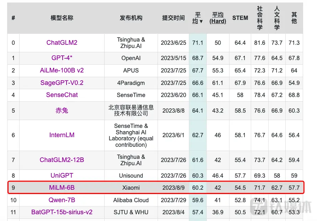Select AiLMe-100B's other score 64
Screen dimensions: 317x221
[x=294, y=70]
